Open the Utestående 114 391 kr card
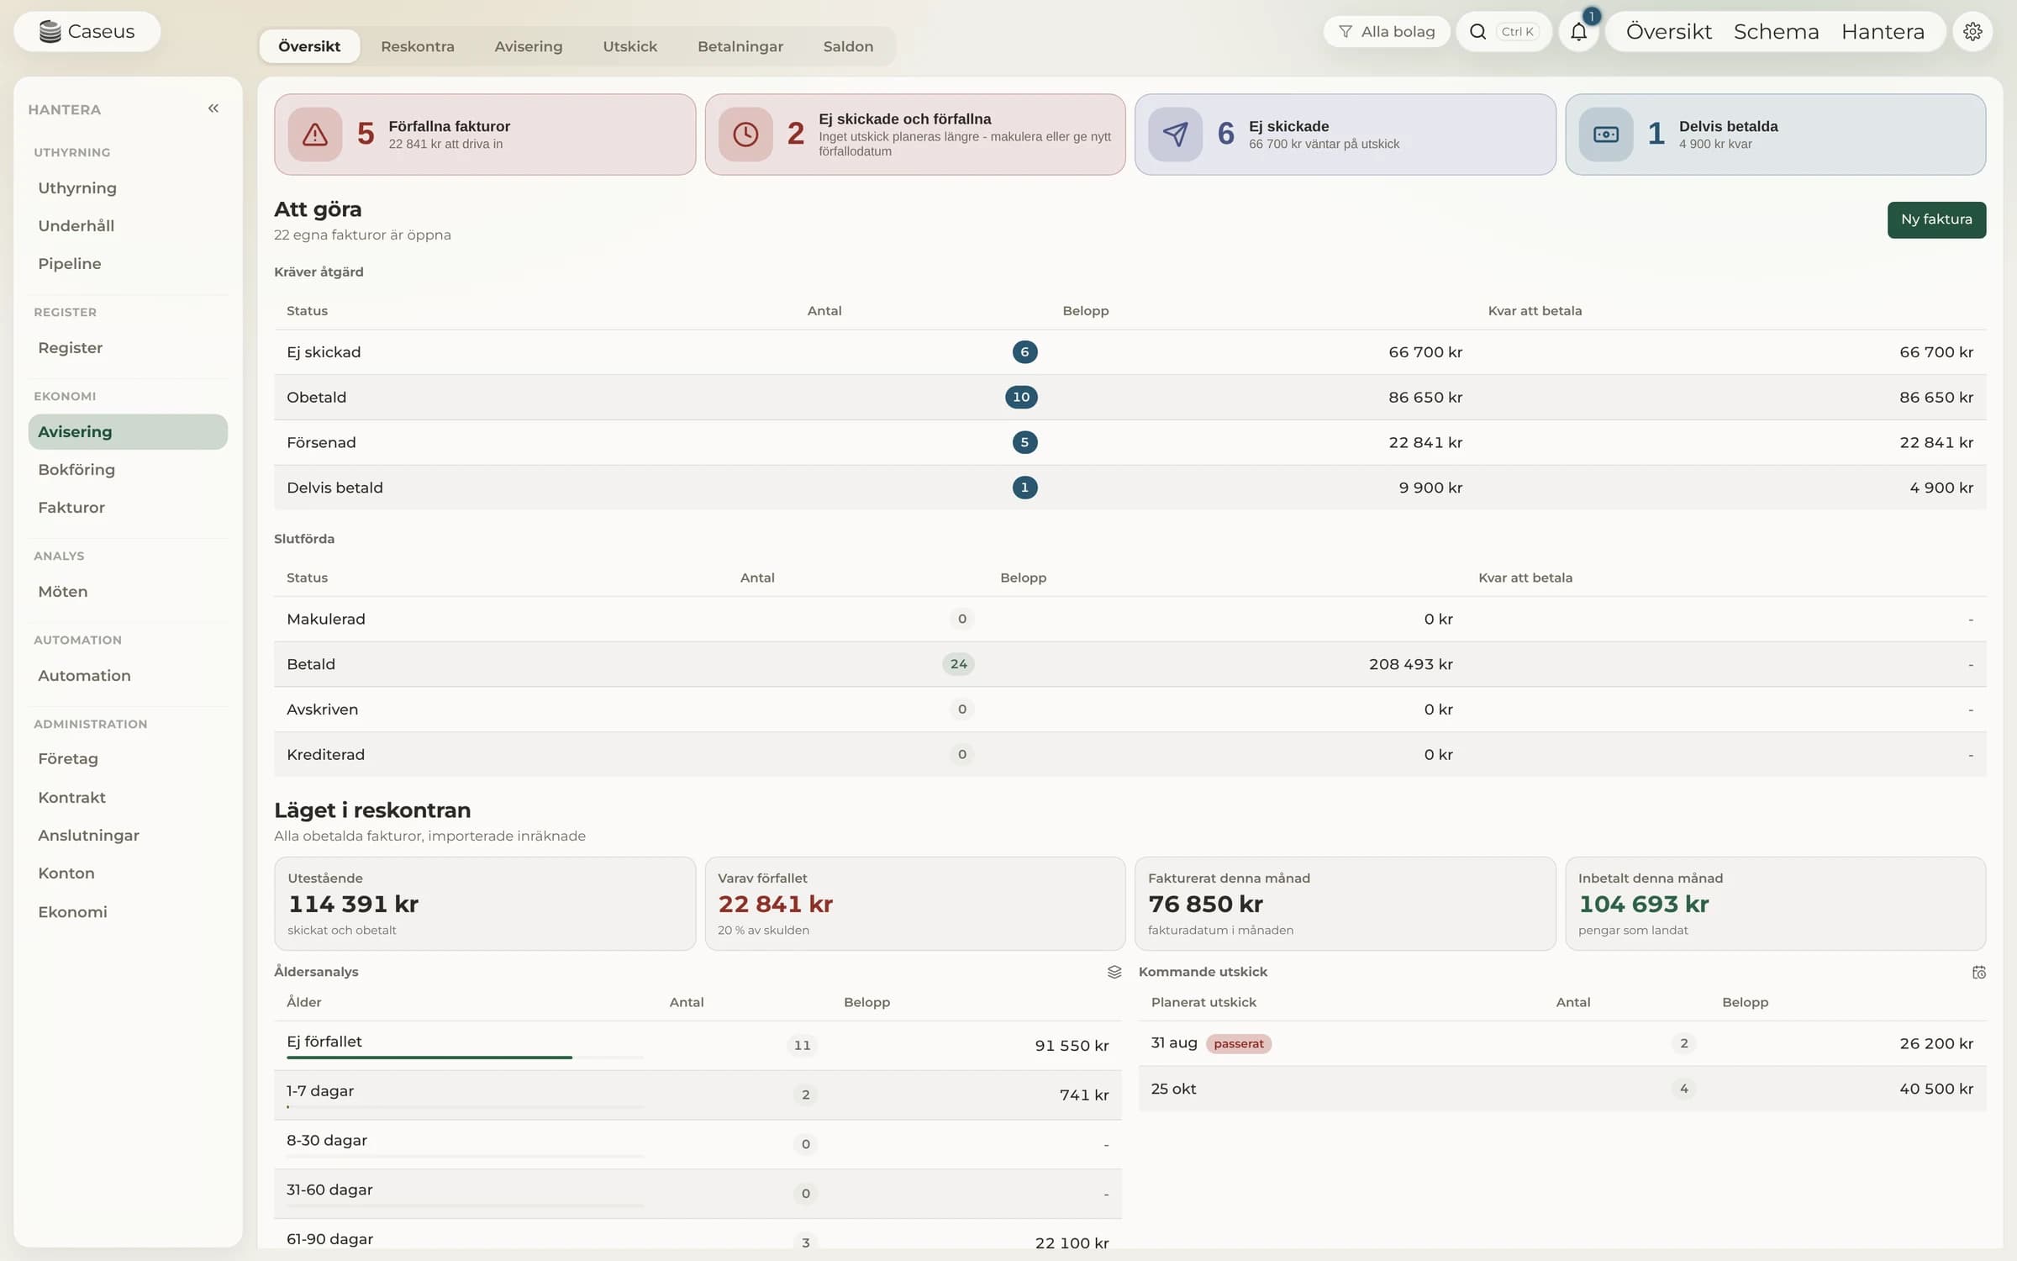This screenshot has height=1261, width=2017. (x=485, y=904)
